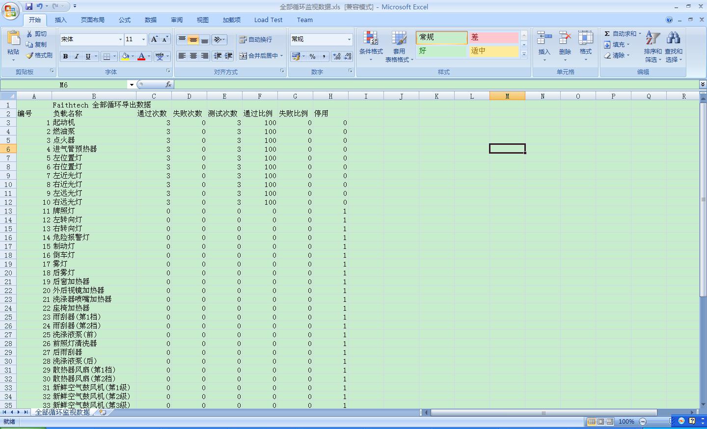Switch to the Insert (插入) ribbon tab

click(x=60, y=20)
